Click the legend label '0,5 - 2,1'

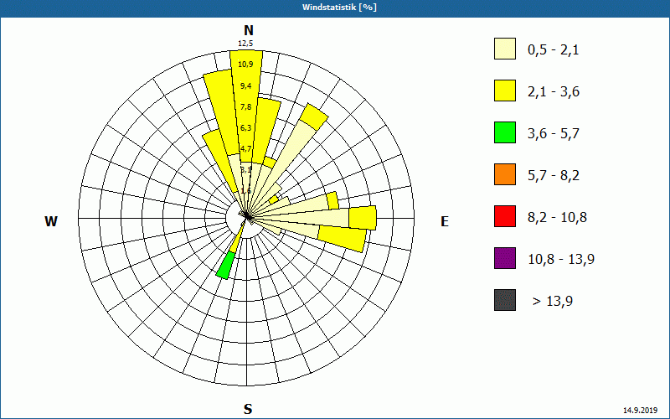pos(554,50)
